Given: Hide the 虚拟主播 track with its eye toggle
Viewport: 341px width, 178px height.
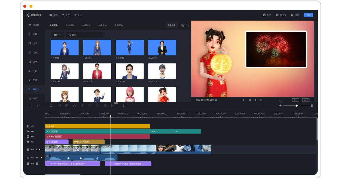Looking at the screenshot, I should (32, 126).
